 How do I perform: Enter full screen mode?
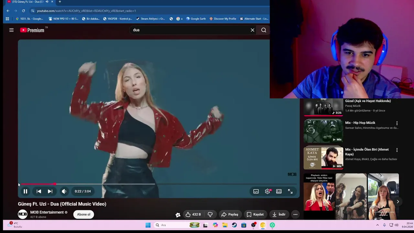(x=290, y=191)
